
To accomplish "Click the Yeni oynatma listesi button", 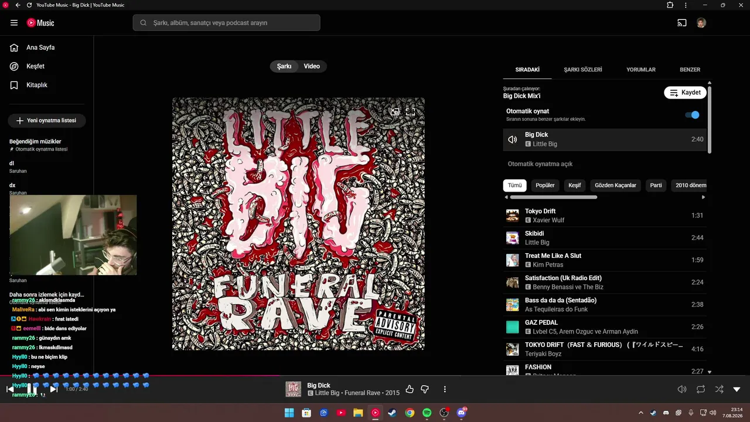I will 47,121.
